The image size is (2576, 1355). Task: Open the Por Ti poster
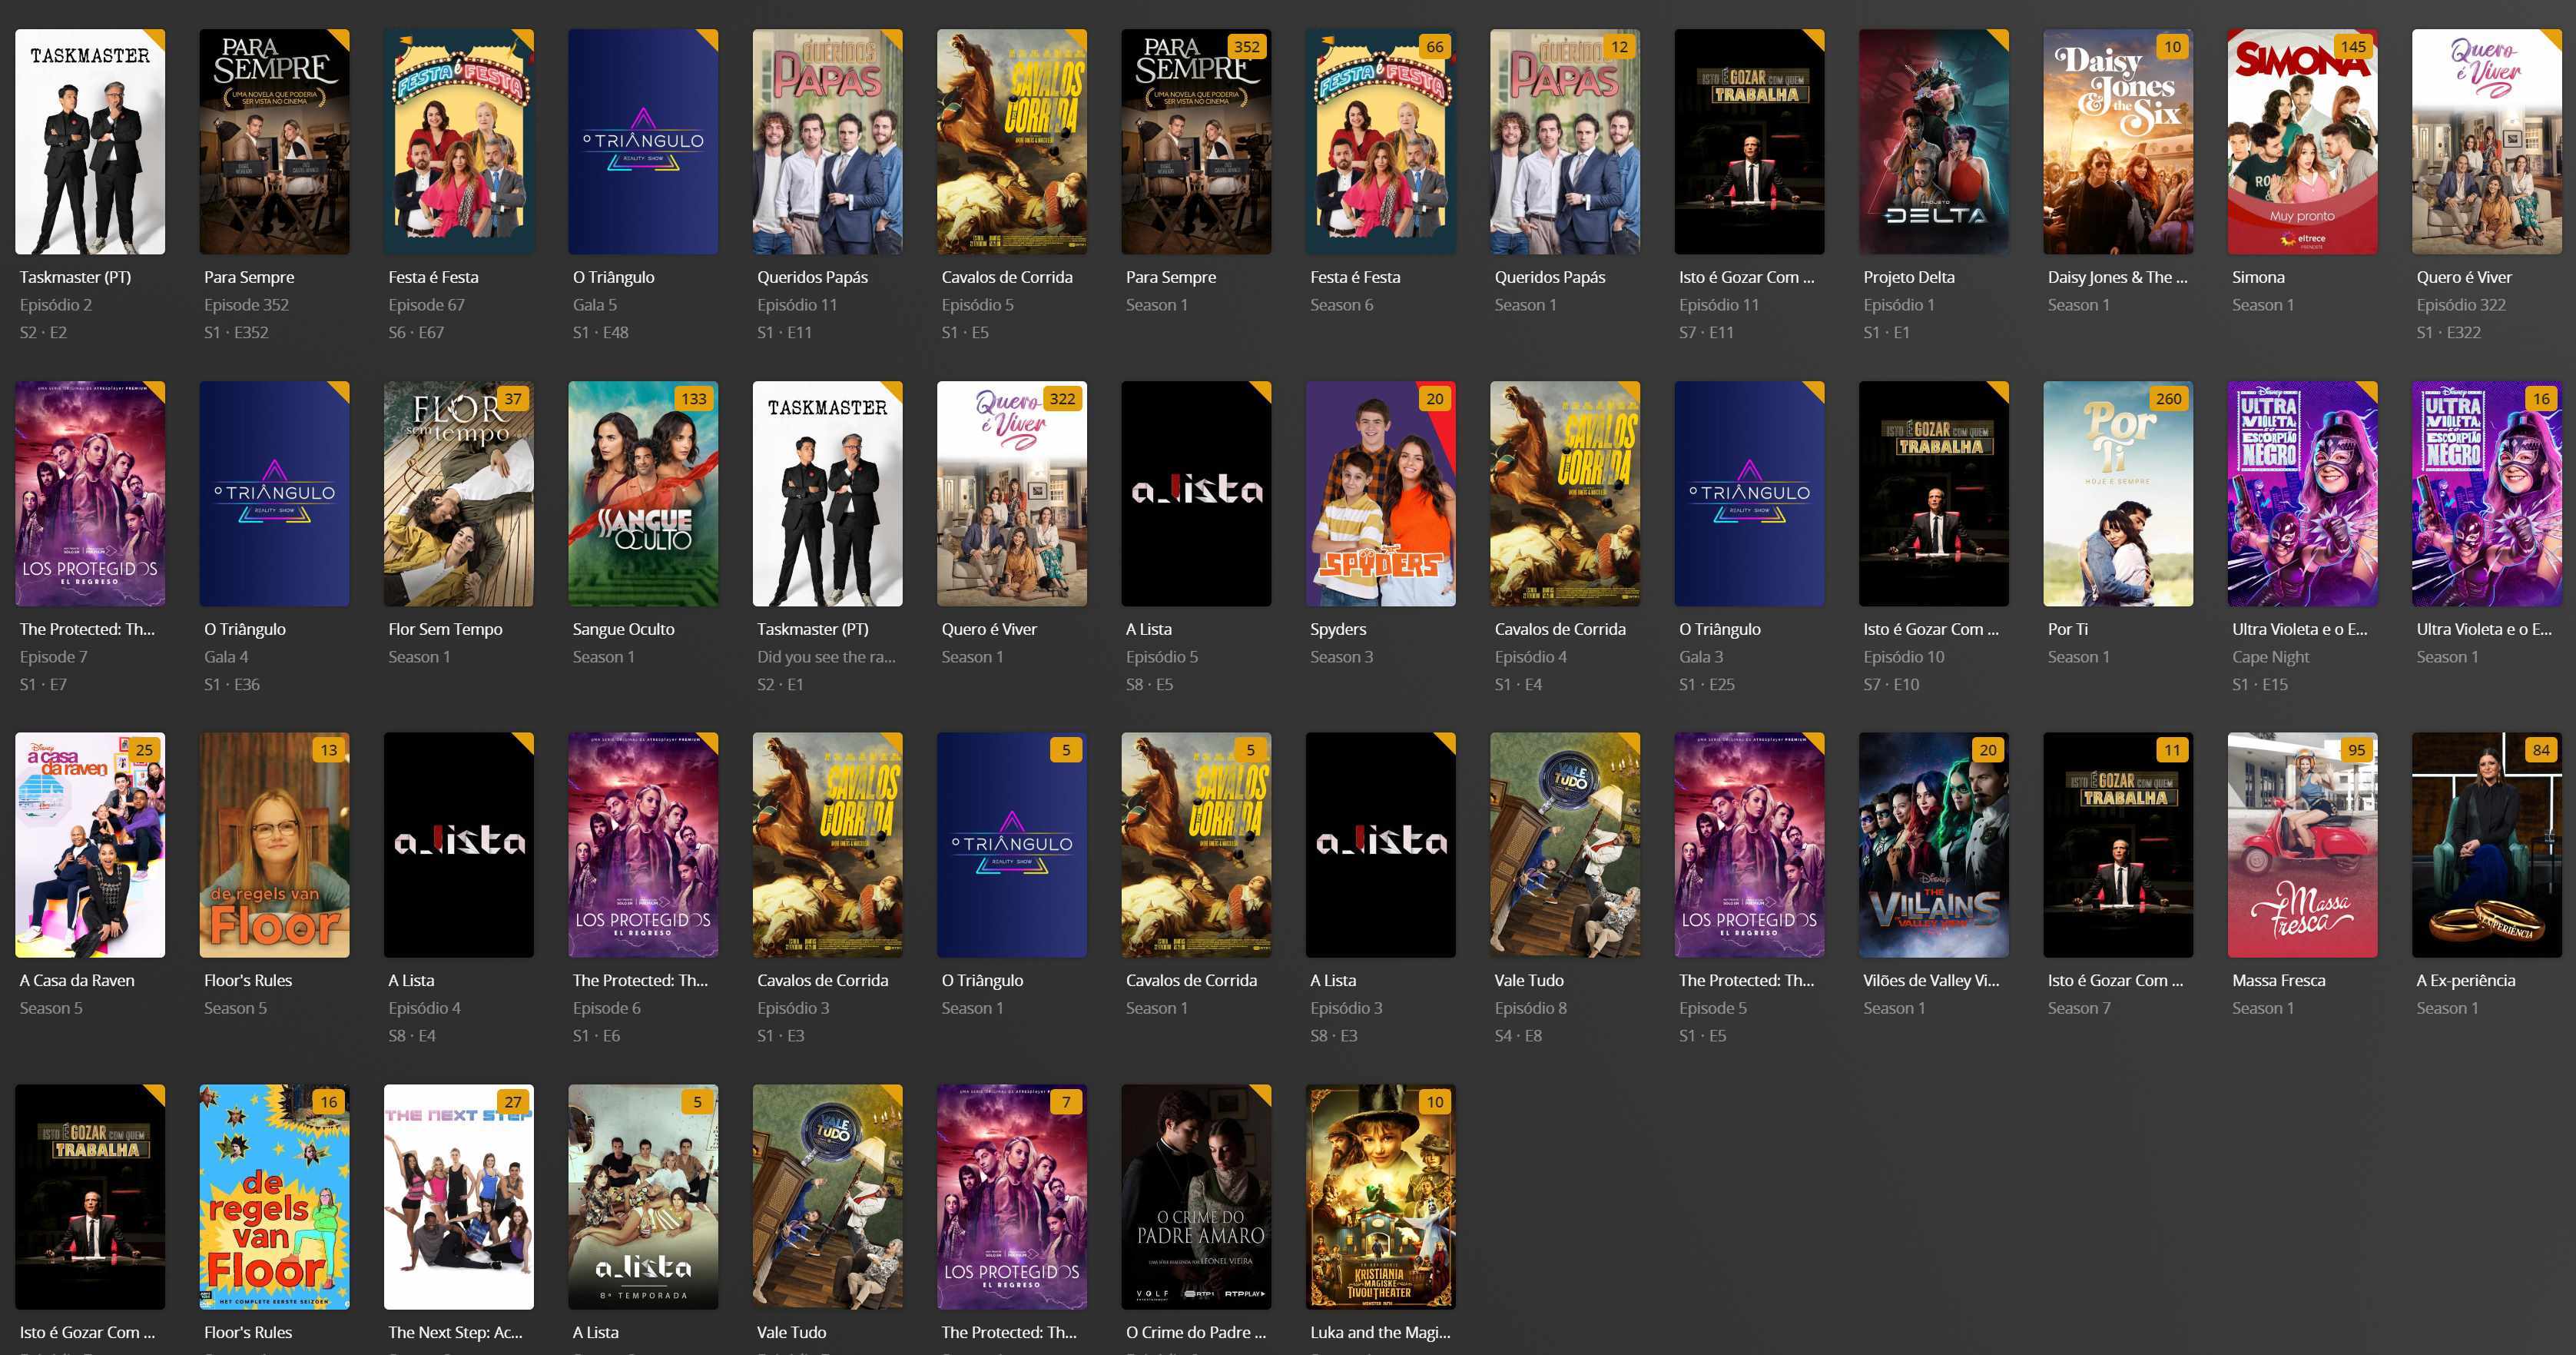coord(2118,493)
